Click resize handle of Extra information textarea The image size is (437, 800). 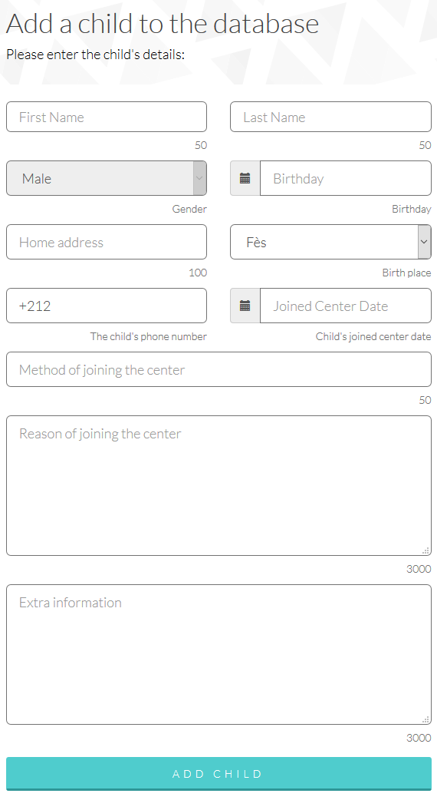click(426, 719)
